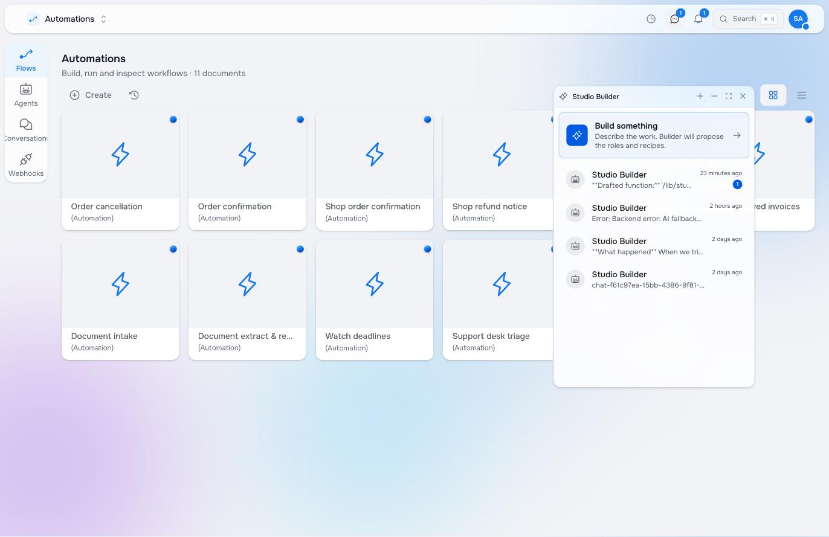
Task: Start a new chat in Studio Builder panel
Action: pos(700,96)
